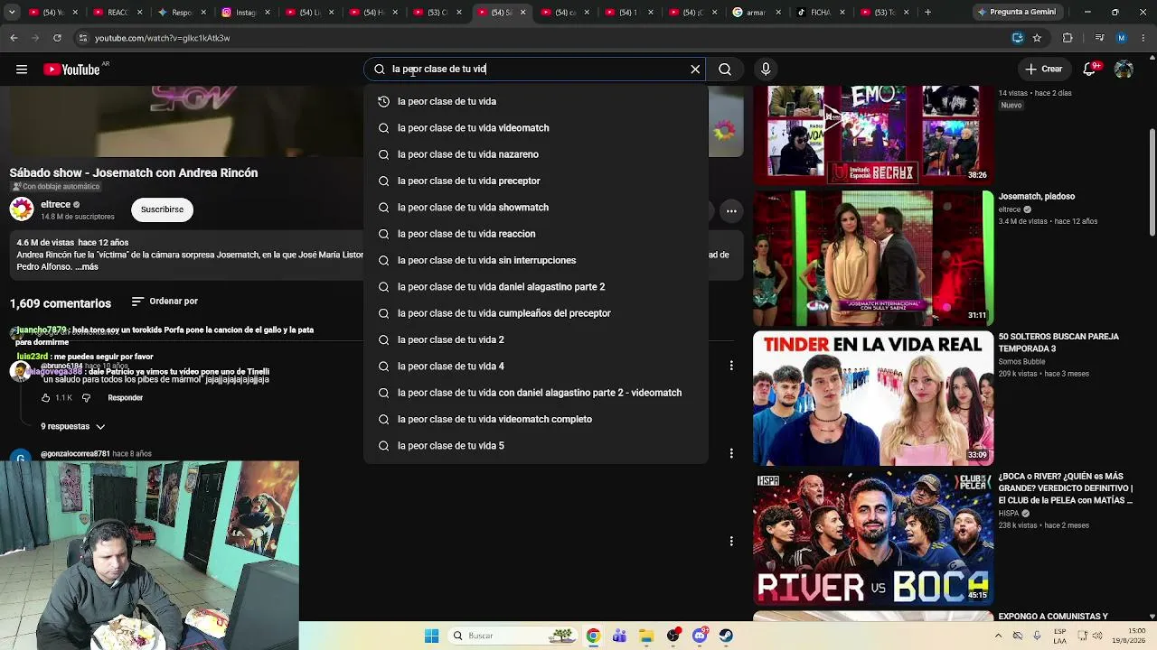Open '¿BOCA o RIVER?' video title link
The width and height of the screenshot is (1157, 650).
(1066, 488)
